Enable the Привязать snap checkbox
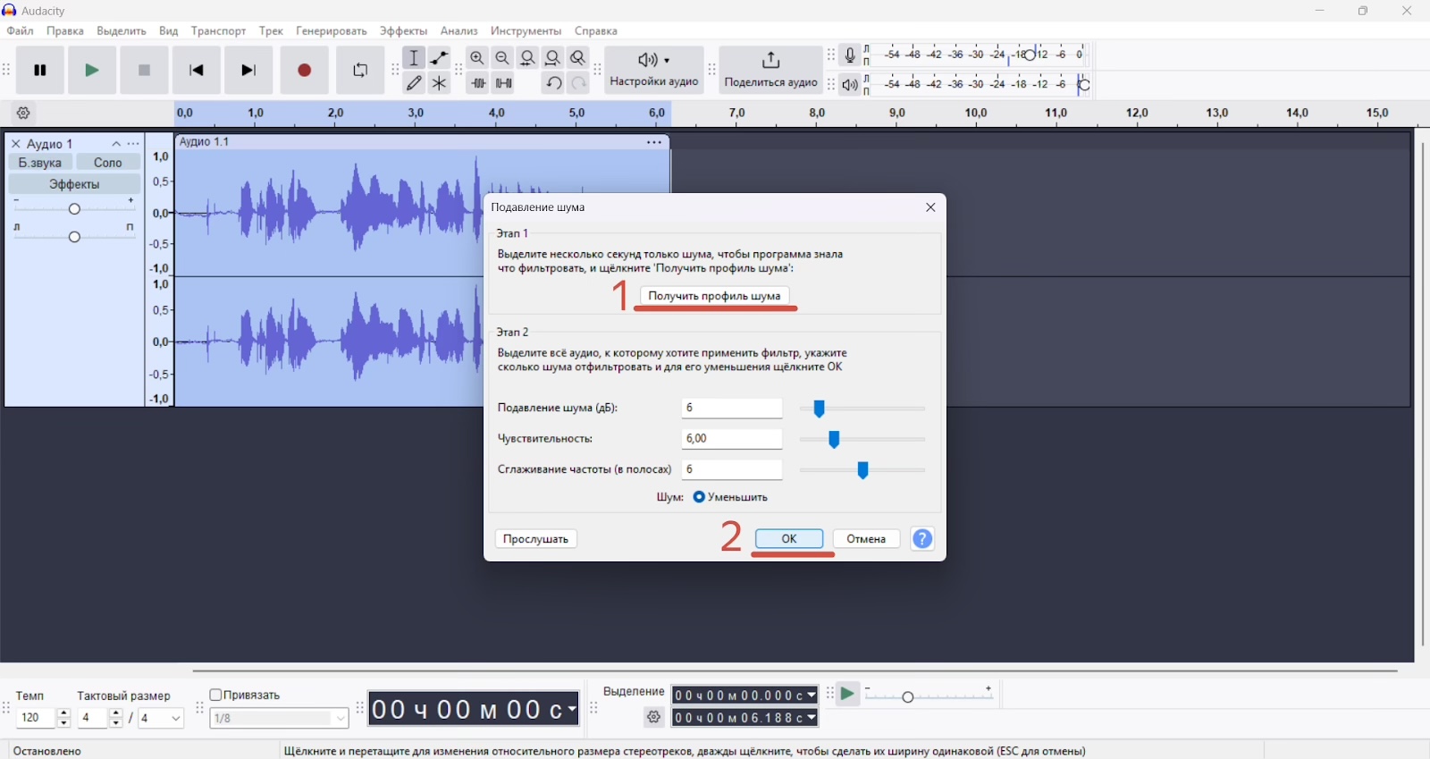 tap(215, 695)
